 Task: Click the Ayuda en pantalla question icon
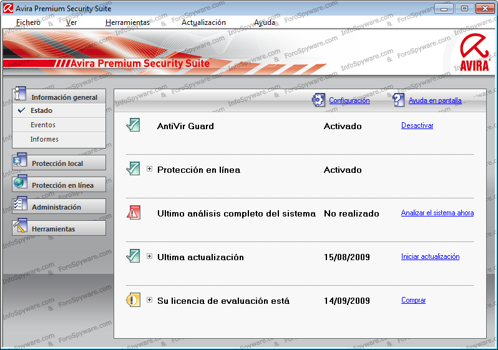tap(398, 100)
